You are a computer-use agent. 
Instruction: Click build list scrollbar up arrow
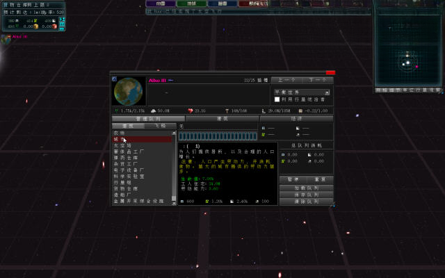click(x=174, y=133)
